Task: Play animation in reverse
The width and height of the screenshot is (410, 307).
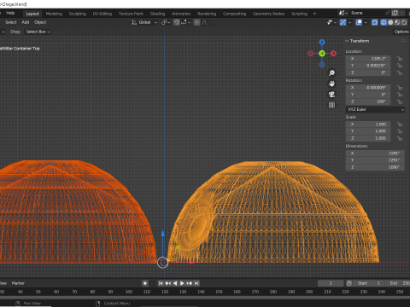Action: (x=175, y=283)
